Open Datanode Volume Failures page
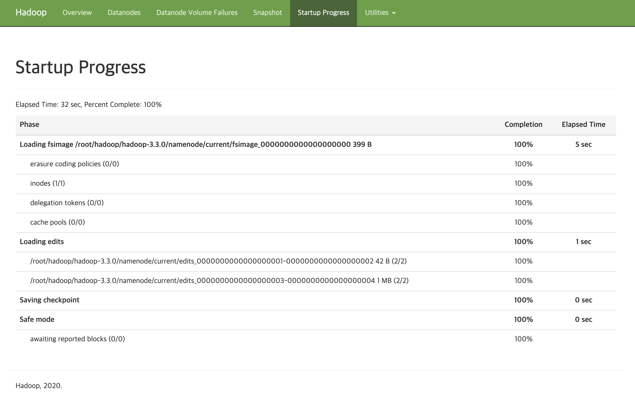Viewport: 635px width, 401px height. coord(197,13)
